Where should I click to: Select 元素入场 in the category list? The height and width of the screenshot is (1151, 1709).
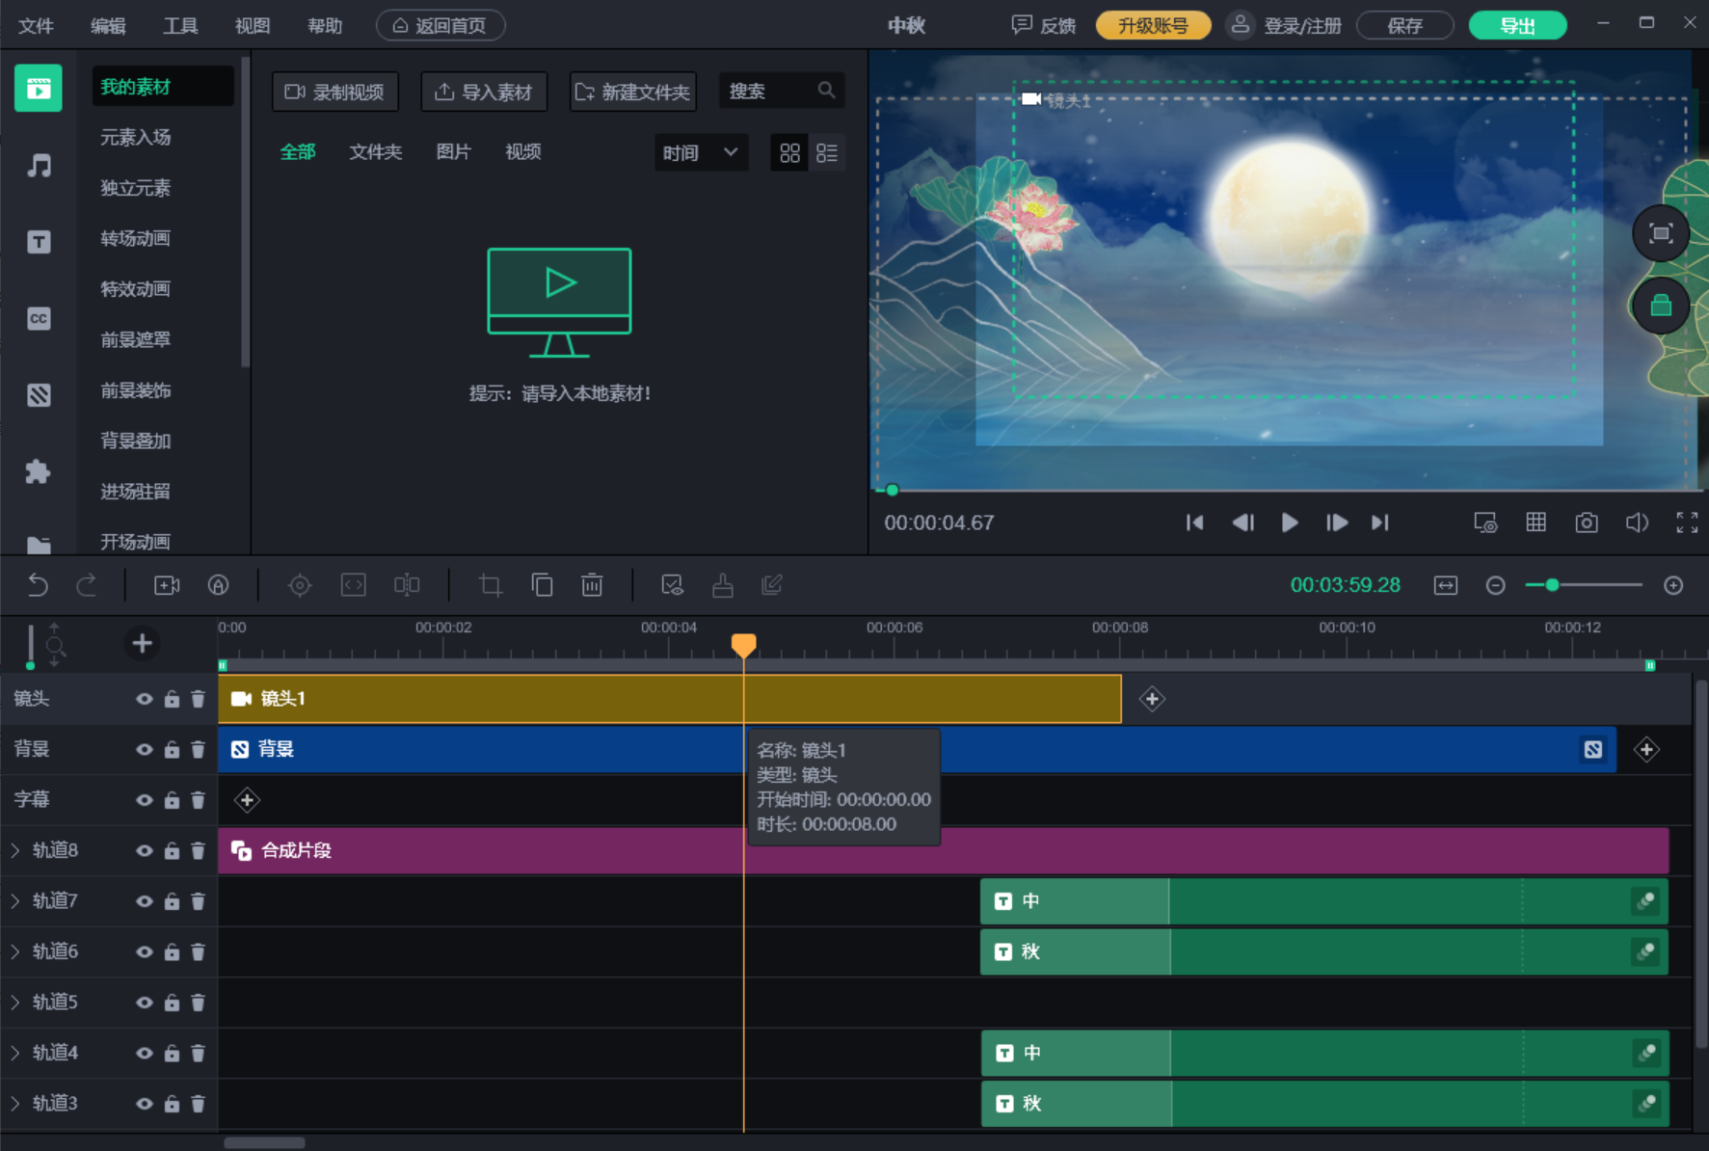click(136, 137)
